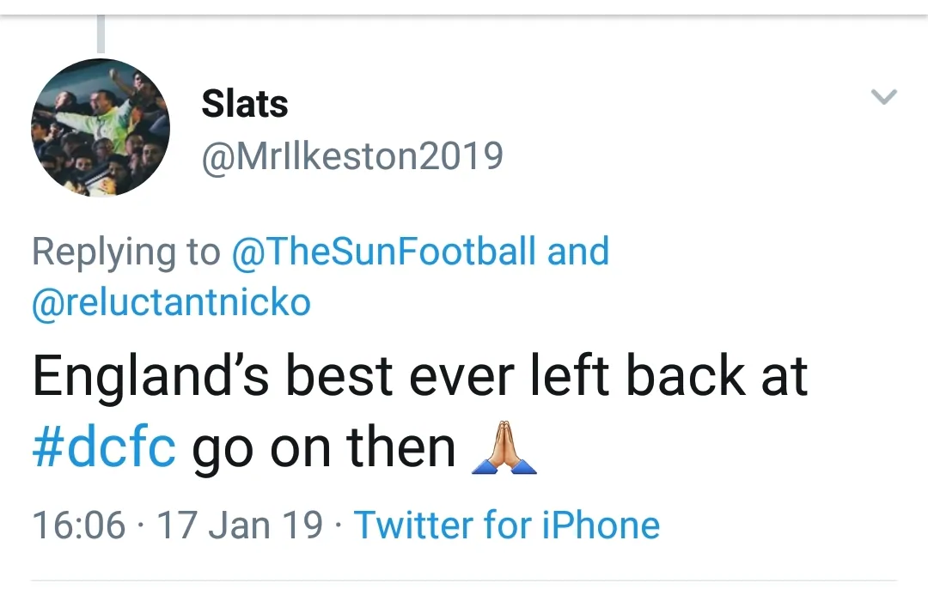Image resolution: width=928 pixels, height=589 pixels.
Task: Open the @MrIlkeston2019 handle
Action: (352, 156)
